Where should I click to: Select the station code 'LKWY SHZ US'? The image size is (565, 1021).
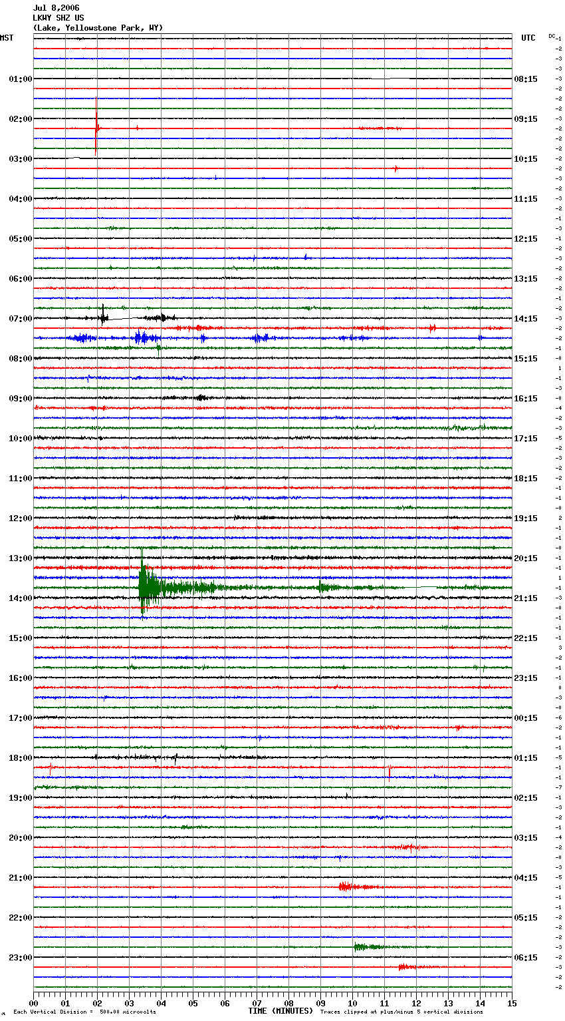58,18
